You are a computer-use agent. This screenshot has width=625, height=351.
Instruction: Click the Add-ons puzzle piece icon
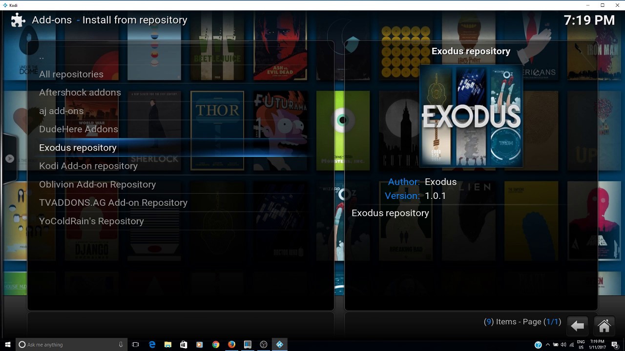(x=18, y=20)
